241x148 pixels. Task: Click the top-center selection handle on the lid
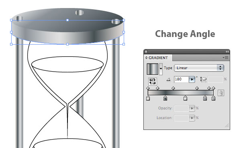67,20
